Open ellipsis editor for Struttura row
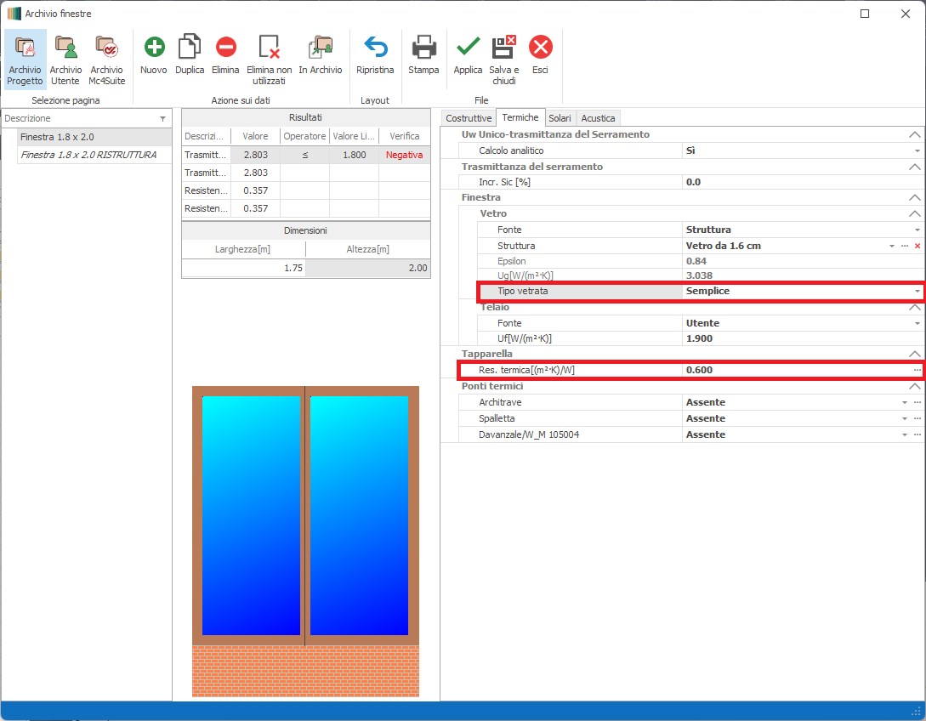The height and width of the screenshot is (721, 926). tap(905, 246)
